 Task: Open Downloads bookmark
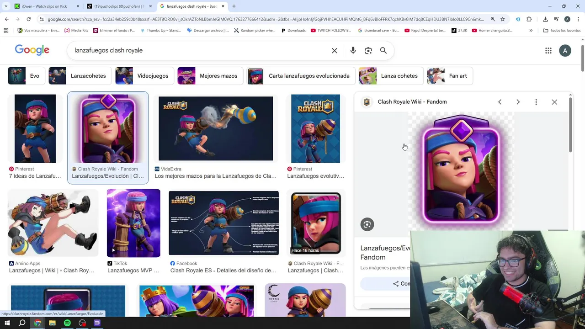coord(293,31)
